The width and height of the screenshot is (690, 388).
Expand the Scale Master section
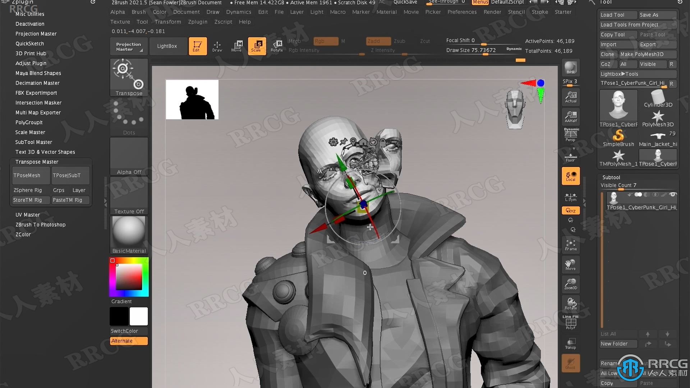30,132
